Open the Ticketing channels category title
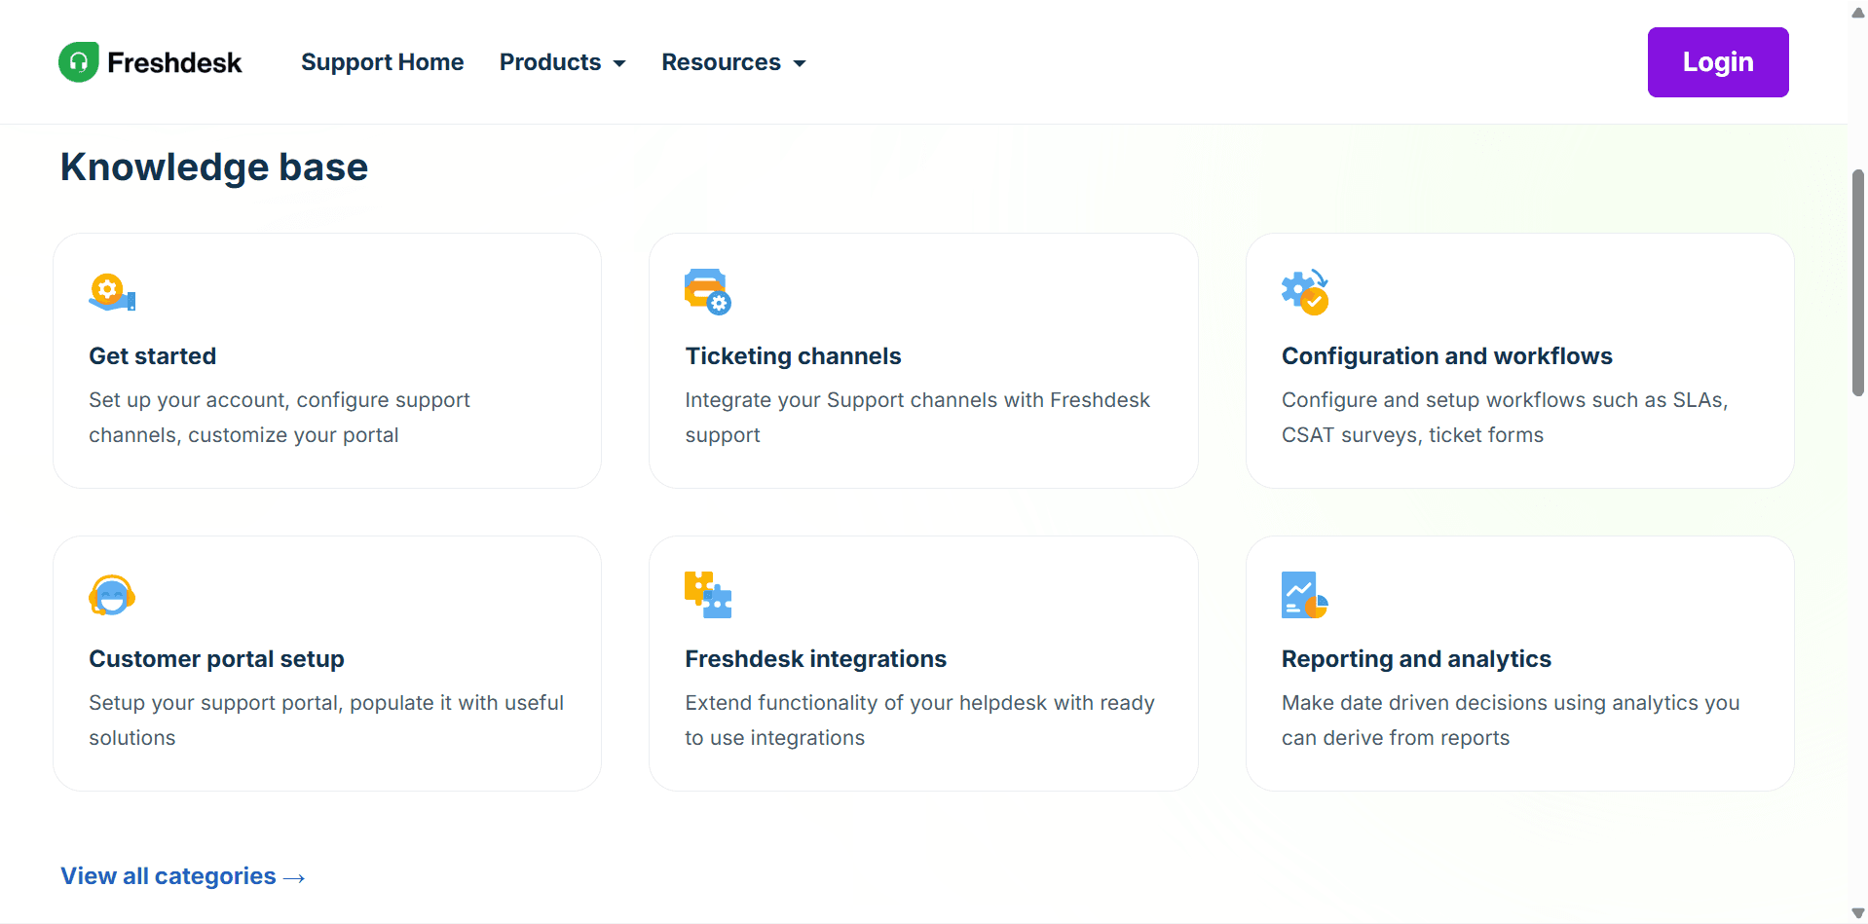Image resolution: width=1868 pixels, height=924 pixels. 793,356
